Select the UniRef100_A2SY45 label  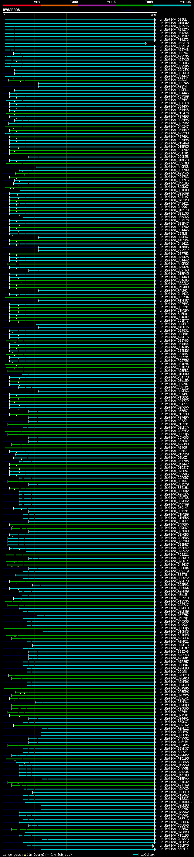click(174, 83)
